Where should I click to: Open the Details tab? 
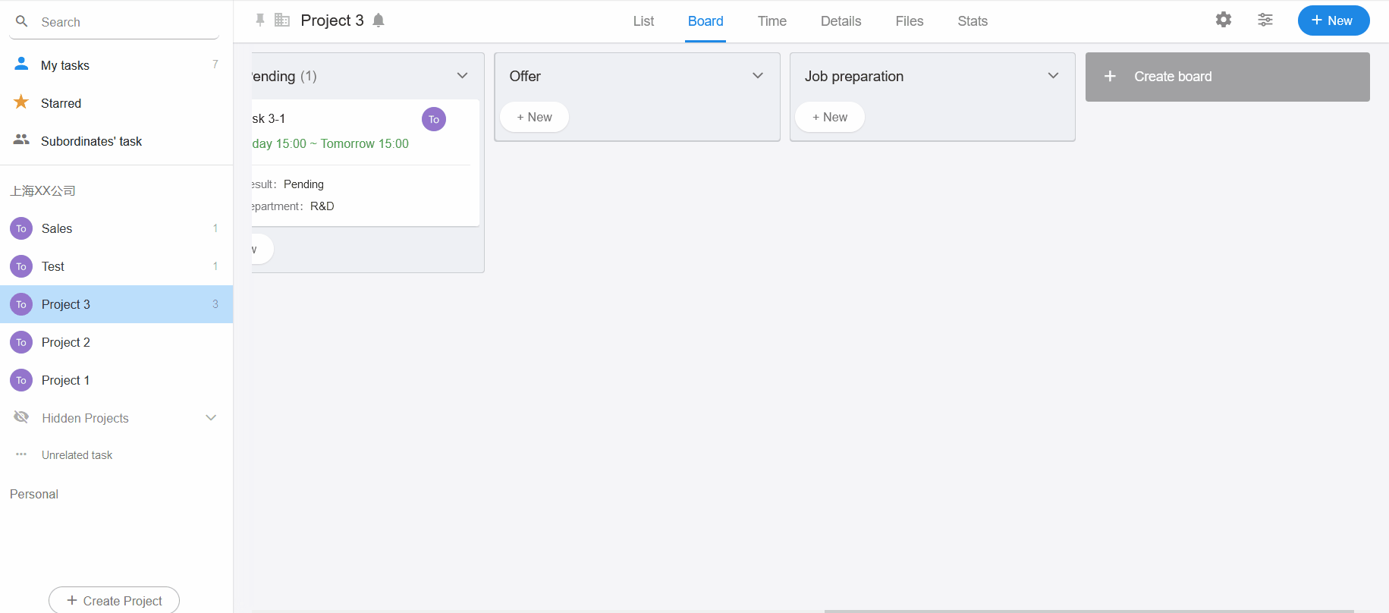[841, 21]
